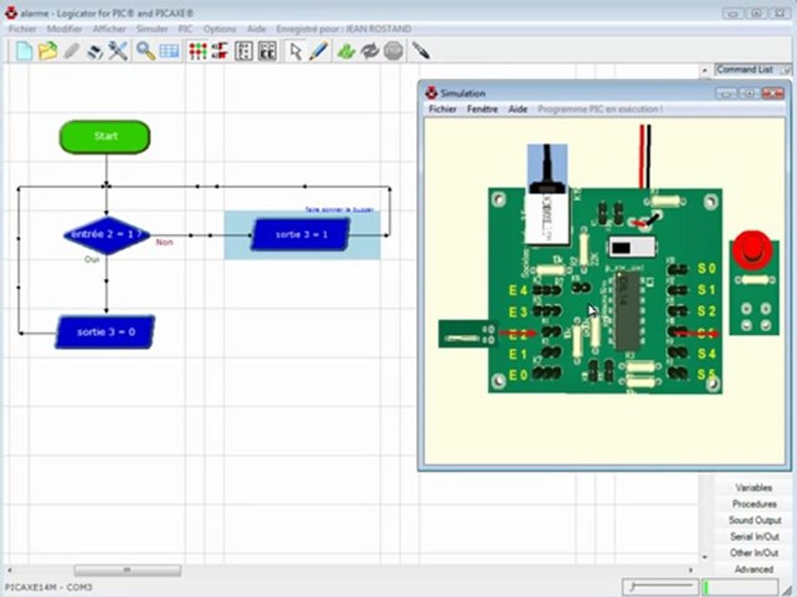Click the grey step-cycle arrows icon
This screenshot has height=597, width=797.
coord(370,51)
